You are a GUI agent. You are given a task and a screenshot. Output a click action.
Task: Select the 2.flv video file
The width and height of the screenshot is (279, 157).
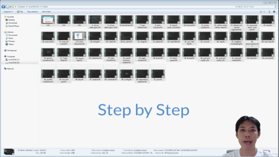(64, 21)
